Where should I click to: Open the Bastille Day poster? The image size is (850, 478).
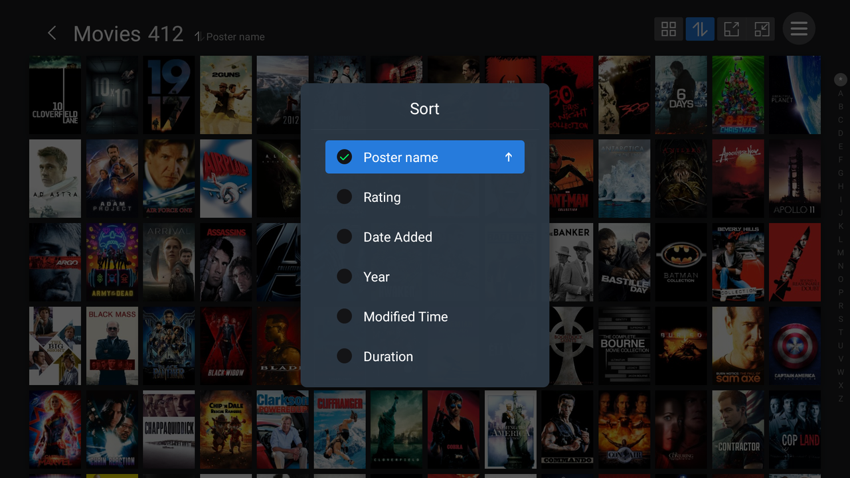[x=624, y=262]
